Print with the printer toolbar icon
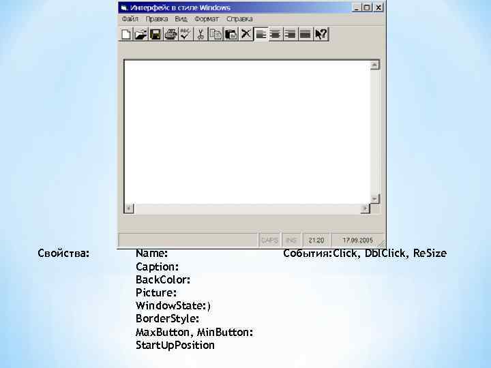Image resolution: width=491 pixels, height=368 pixels. click(170, 34)
